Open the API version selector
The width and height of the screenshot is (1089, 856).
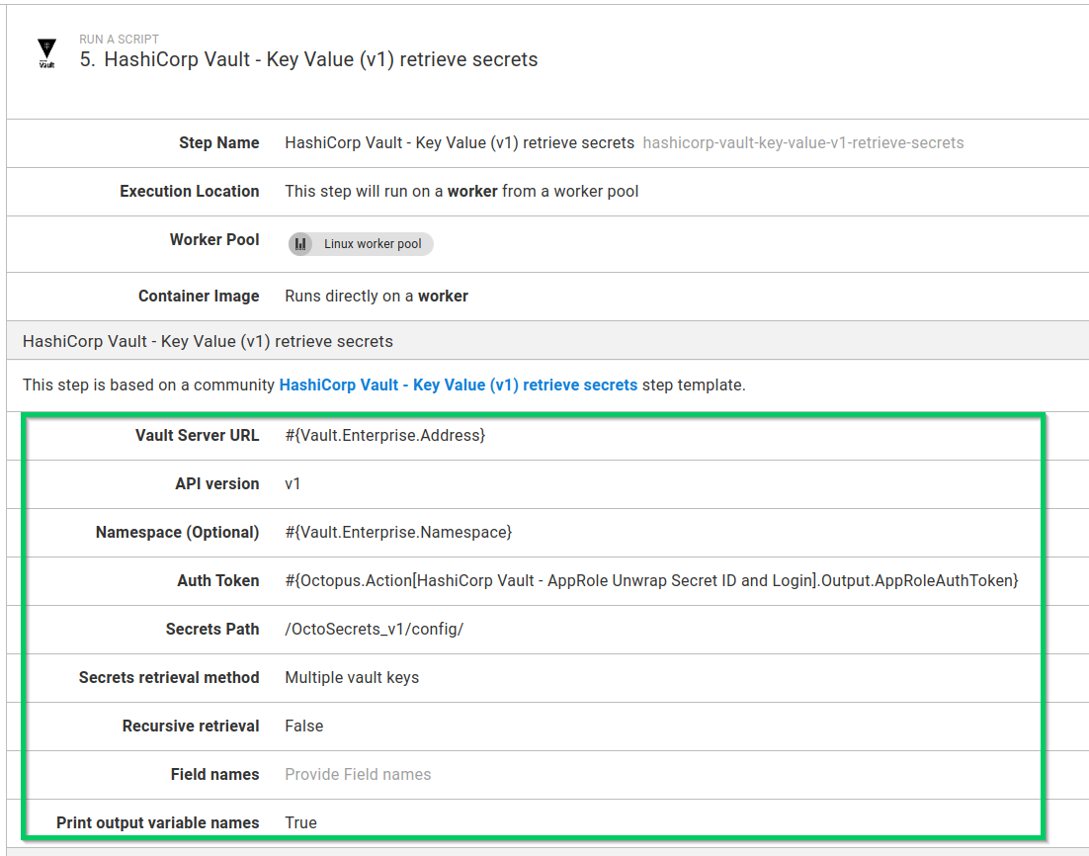(292, 483)
